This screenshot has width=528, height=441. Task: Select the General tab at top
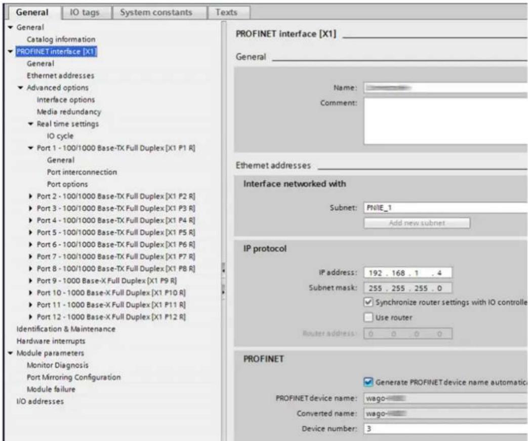click(x=32, y=13)
